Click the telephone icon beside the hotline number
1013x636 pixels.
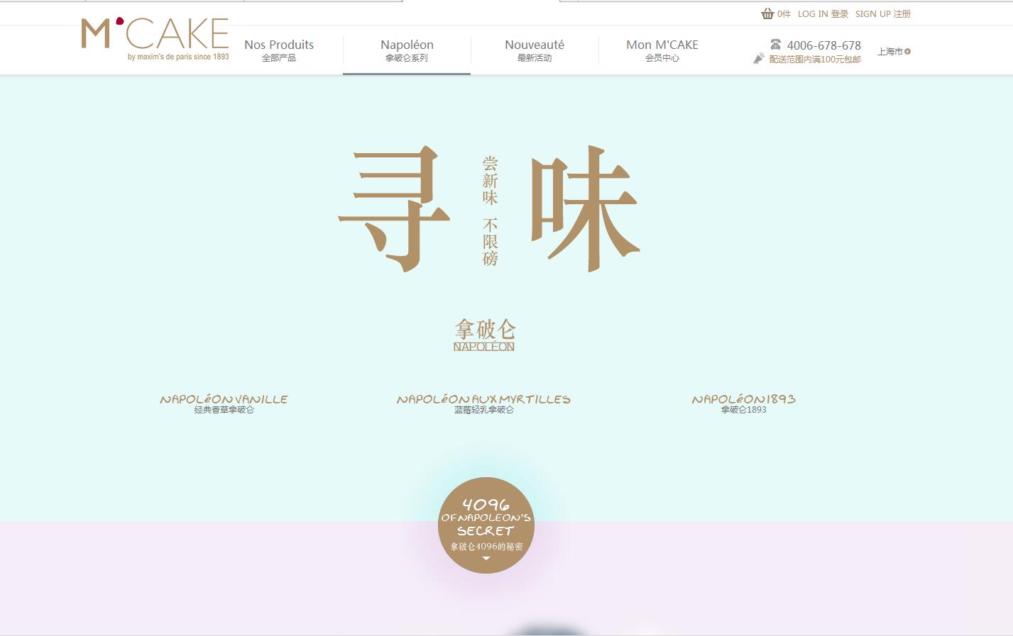pos(775,44)
